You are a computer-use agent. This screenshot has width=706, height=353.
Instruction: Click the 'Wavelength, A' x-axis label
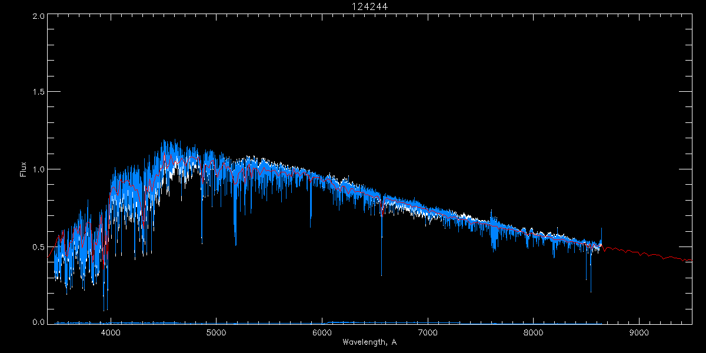[x=369, y=342]
